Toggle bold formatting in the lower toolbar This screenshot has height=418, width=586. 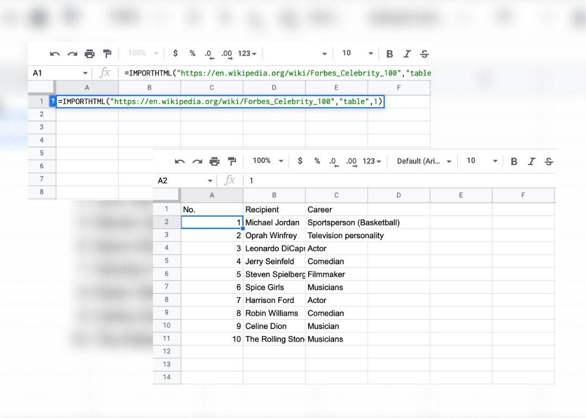pyautogui.click(x=514, y=161)
